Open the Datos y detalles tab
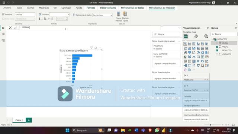 [x=108, y=8]
